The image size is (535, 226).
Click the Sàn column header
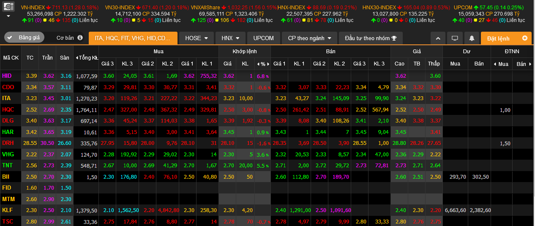64,57
